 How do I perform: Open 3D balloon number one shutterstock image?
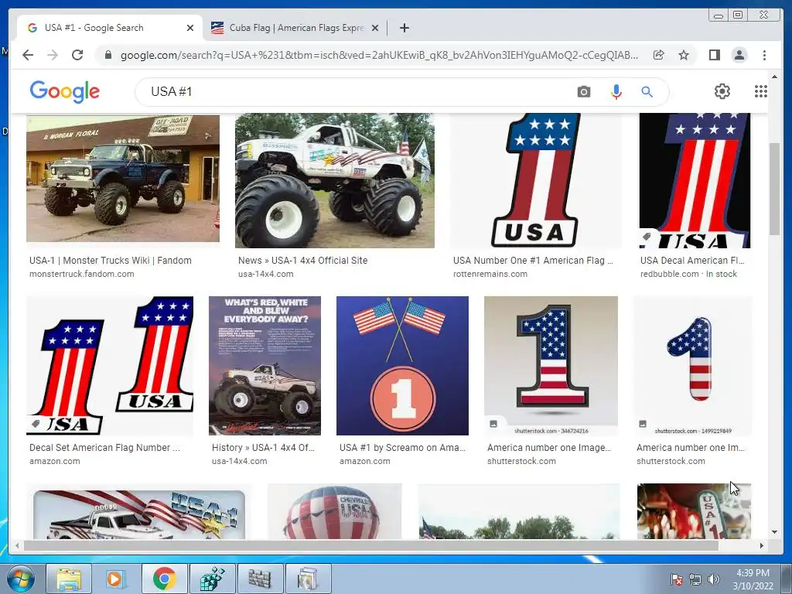tap(692, 366)
